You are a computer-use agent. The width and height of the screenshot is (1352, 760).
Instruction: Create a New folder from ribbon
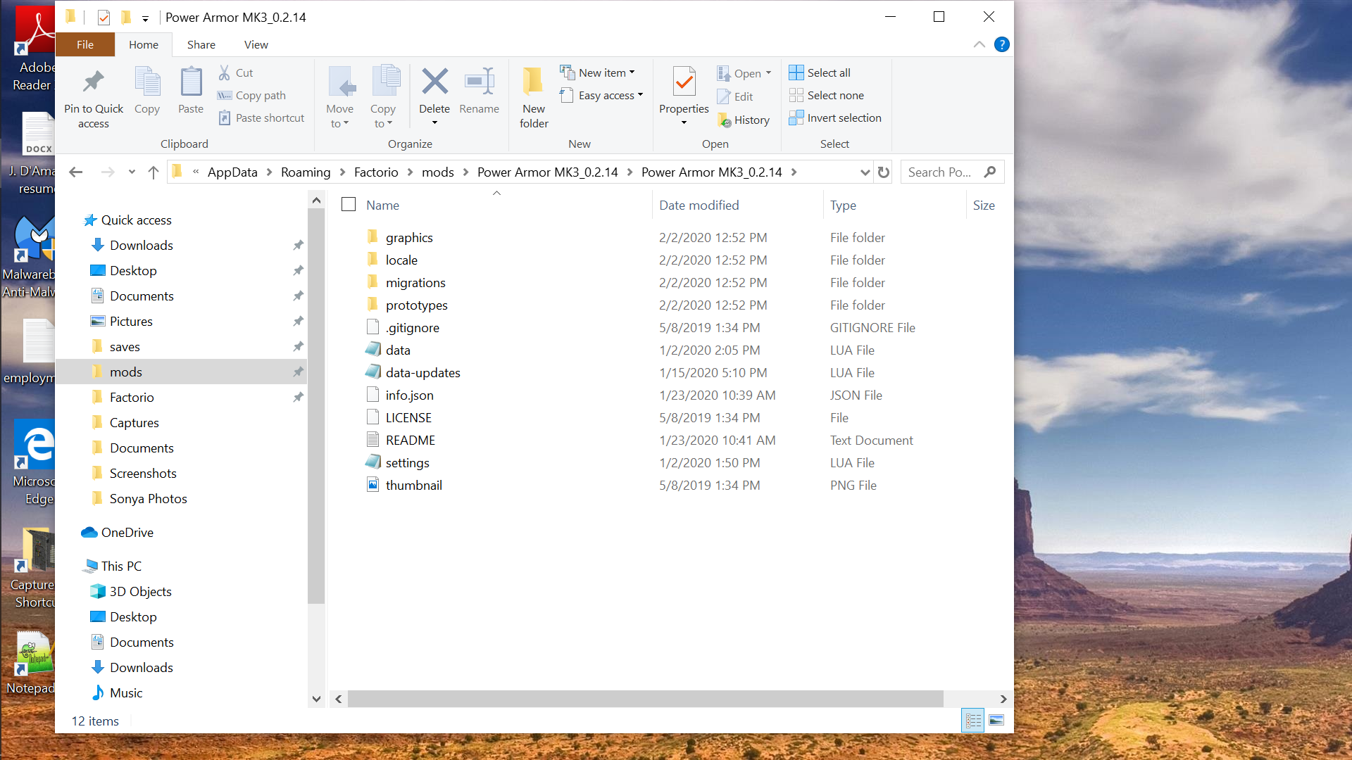[534, 97]
